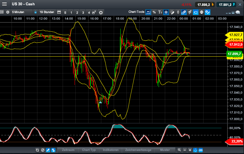The height and width of the screenshot is (154, 244).
Task: Save layout to preset 5 icon
Action: 94,12
